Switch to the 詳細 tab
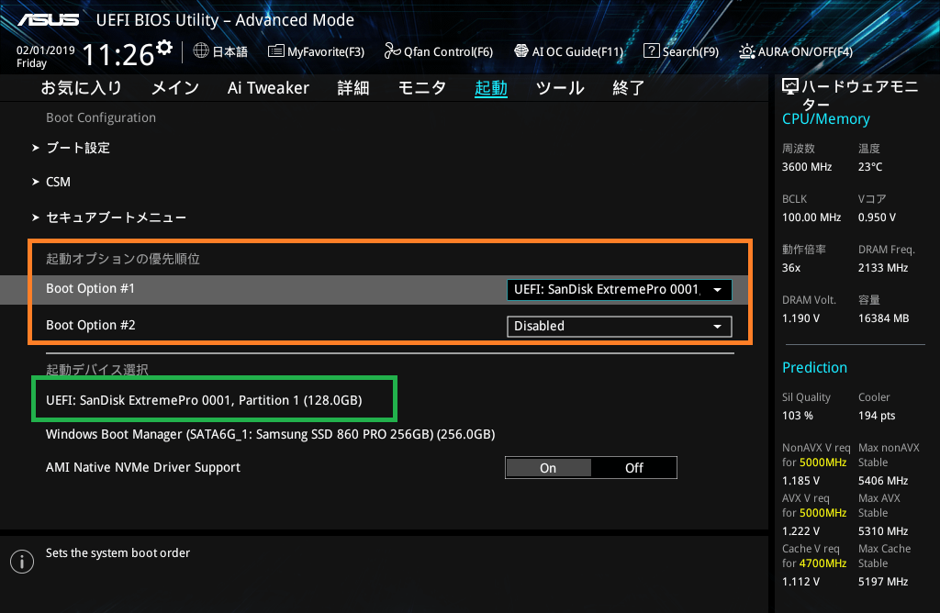The image size is (940, 613). click(353, 88)
